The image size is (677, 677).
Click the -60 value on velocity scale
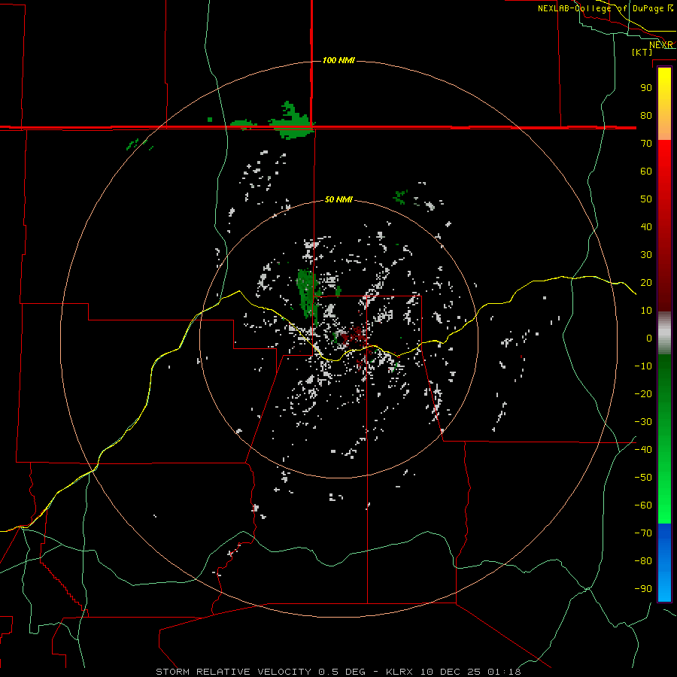tap(643, 505)
